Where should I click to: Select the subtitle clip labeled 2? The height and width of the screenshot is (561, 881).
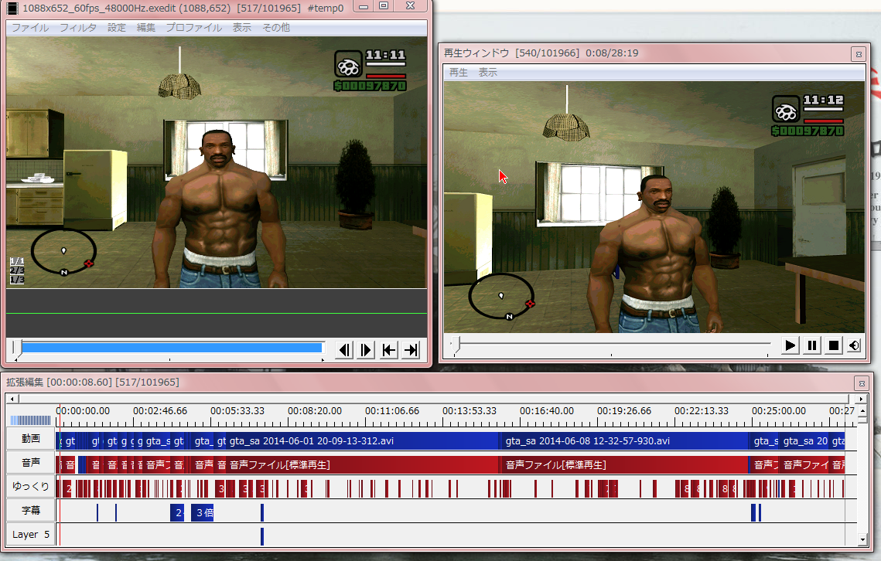[x=177, y=512]
